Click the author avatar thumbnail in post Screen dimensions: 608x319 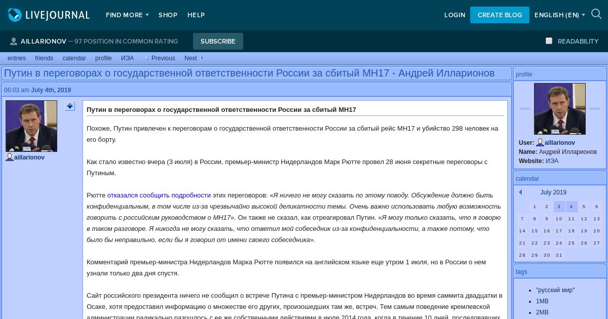coord(31,126)
